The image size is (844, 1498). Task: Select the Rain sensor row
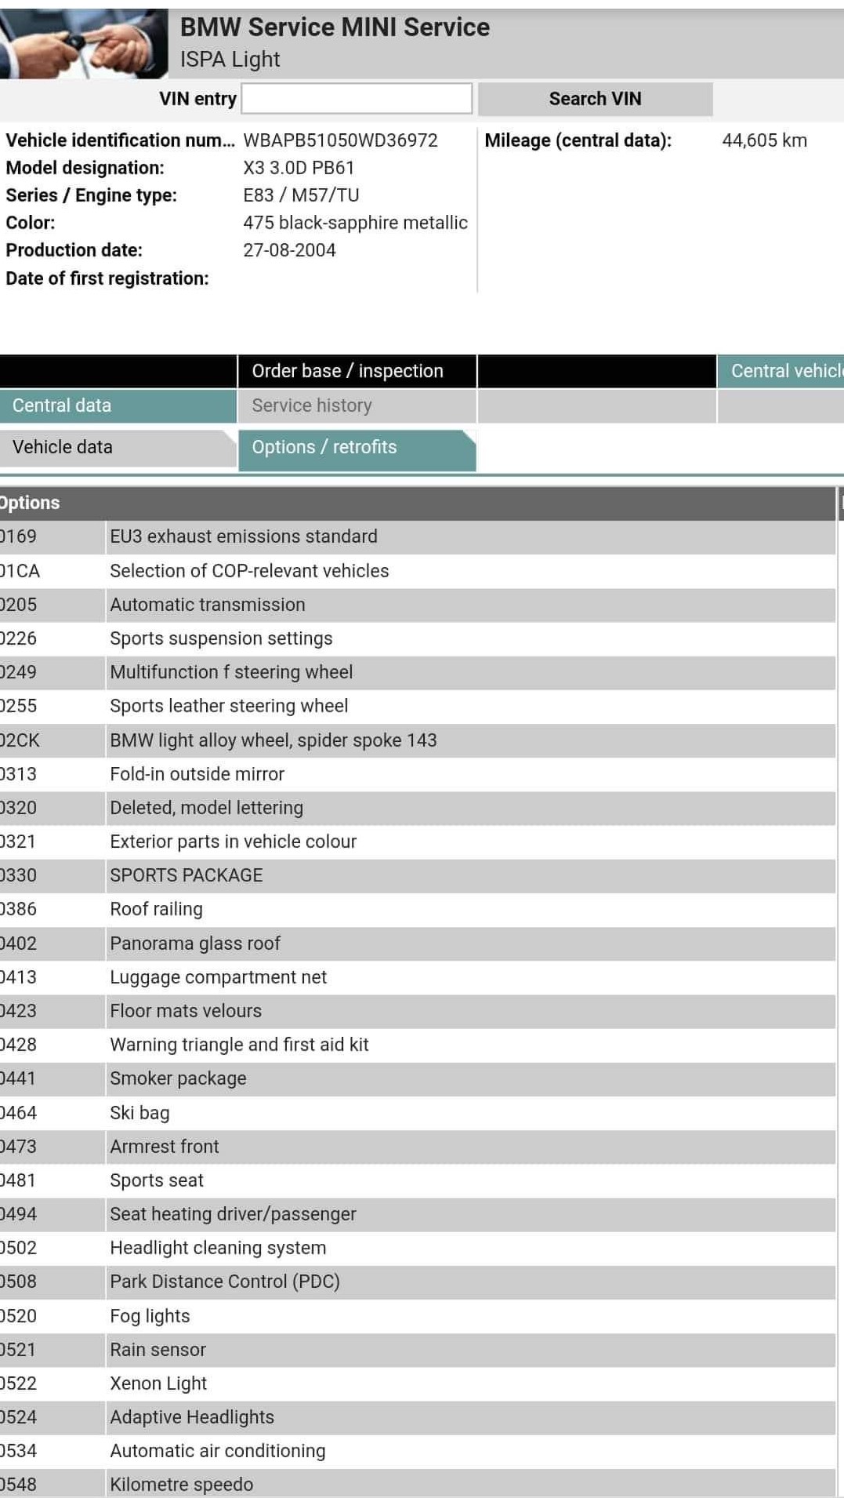[x=418, y=1350]
